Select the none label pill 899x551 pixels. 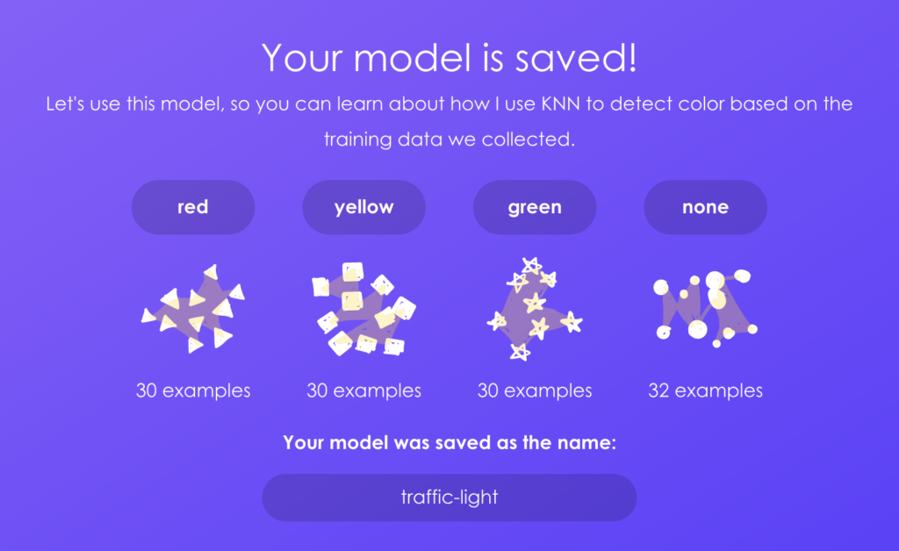(x=705, y=208)
